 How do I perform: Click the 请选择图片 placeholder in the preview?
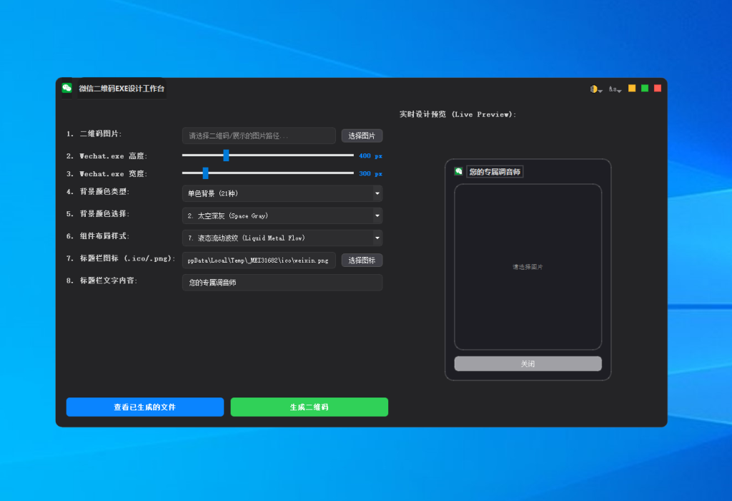click(x=528, y=267)
